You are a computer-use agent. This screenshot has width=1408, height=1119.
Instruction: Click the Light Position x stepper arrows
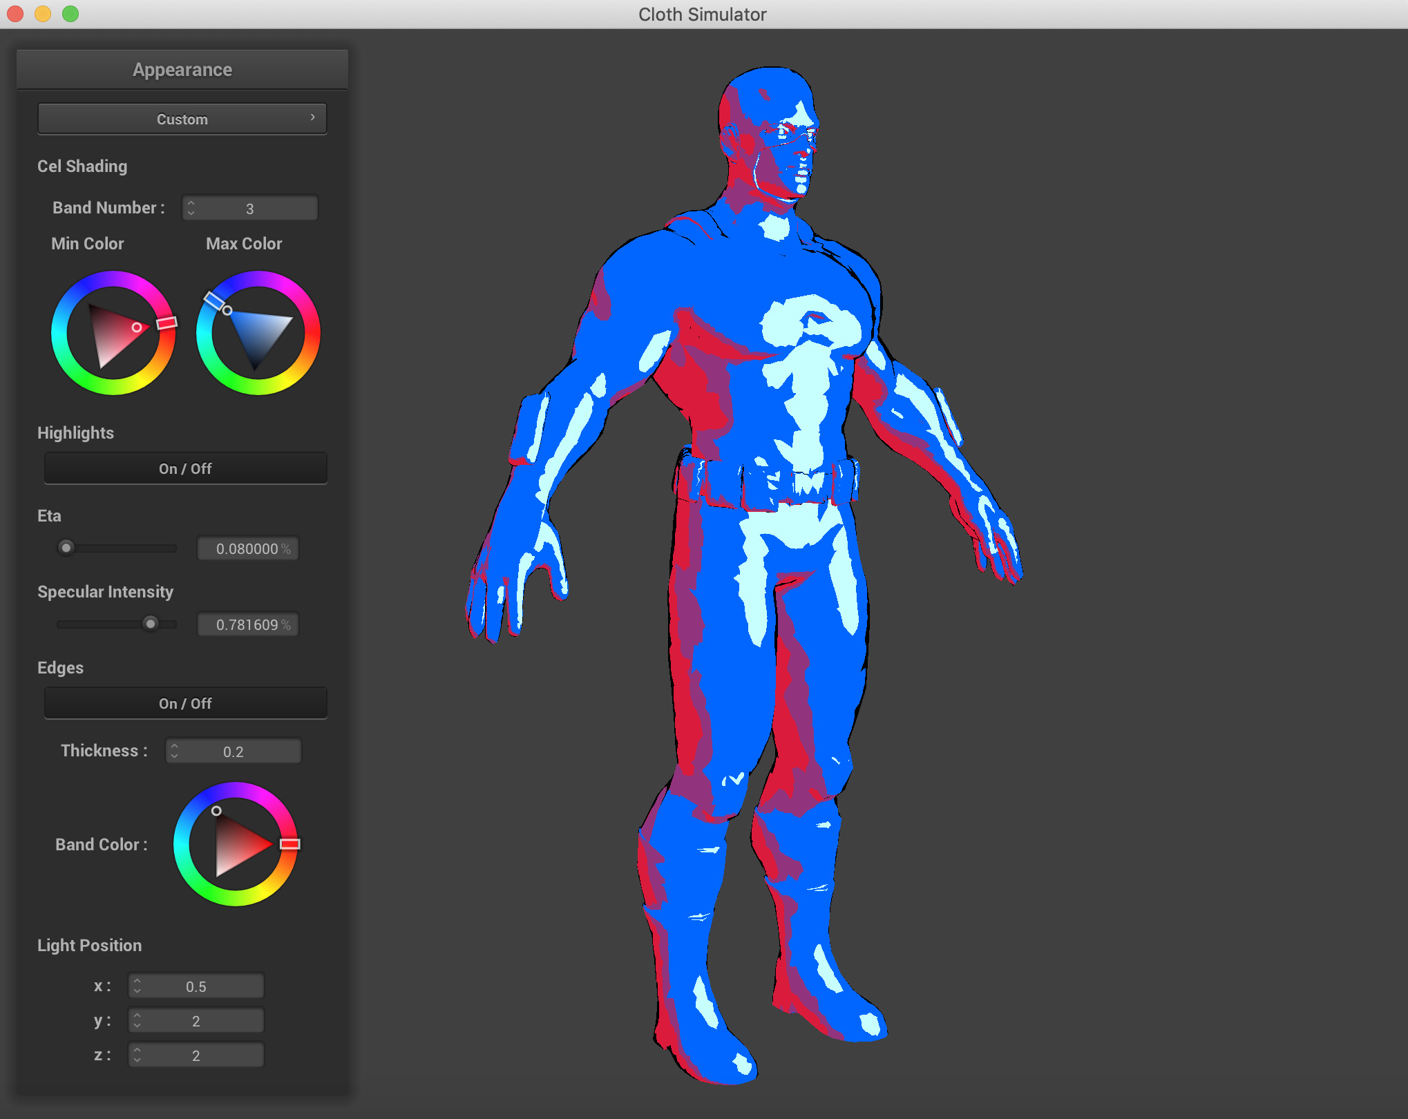137,986
